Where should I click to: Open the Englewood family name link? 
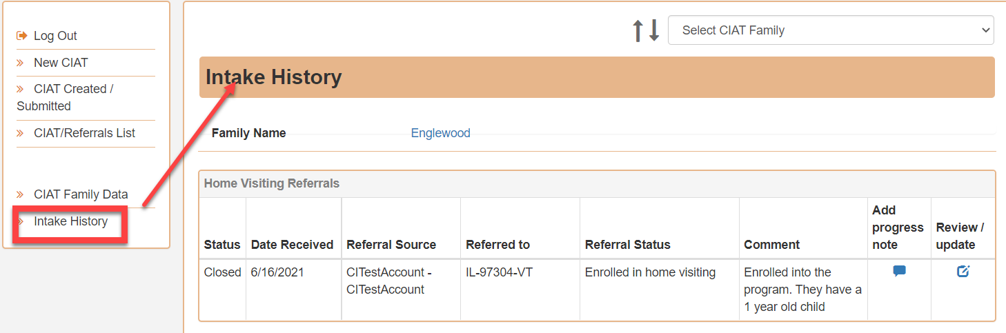pos(440,133)
